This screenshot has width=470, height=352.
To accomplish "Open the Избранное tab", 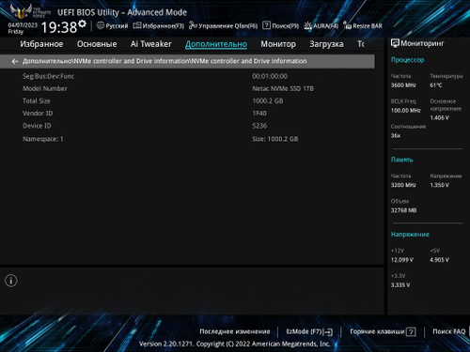I will 41,44.
